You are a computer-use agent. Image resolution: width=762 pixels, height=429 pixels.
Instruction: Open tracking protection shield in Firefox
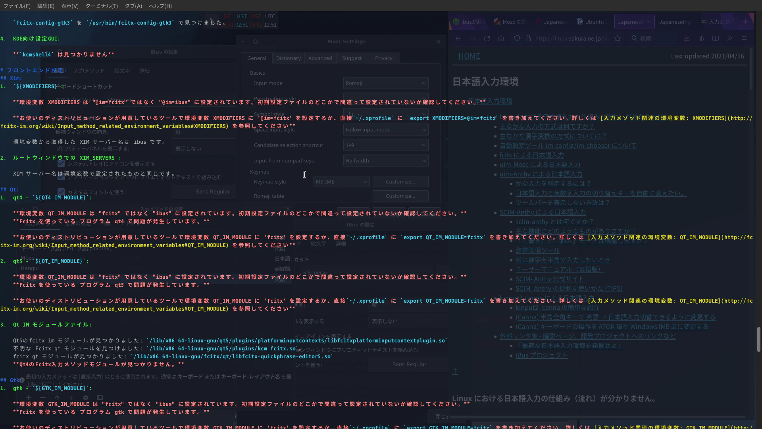coord(517,39)
